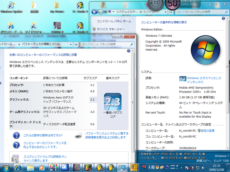Select the FL Studio 9 desktop shortcut
This screenshot has width=230, height=172.
(80, 8)
